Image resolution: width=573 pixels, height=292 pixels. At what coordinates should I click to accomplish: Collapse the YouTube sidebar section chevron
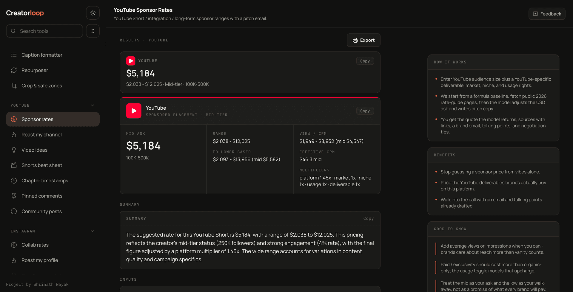[93, 105]
